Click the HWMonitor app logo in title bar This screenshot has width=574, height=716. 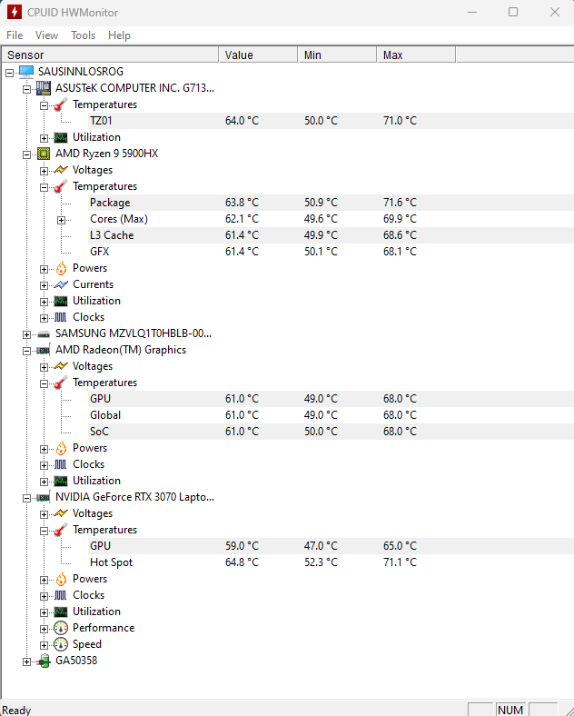coord(15,12)
